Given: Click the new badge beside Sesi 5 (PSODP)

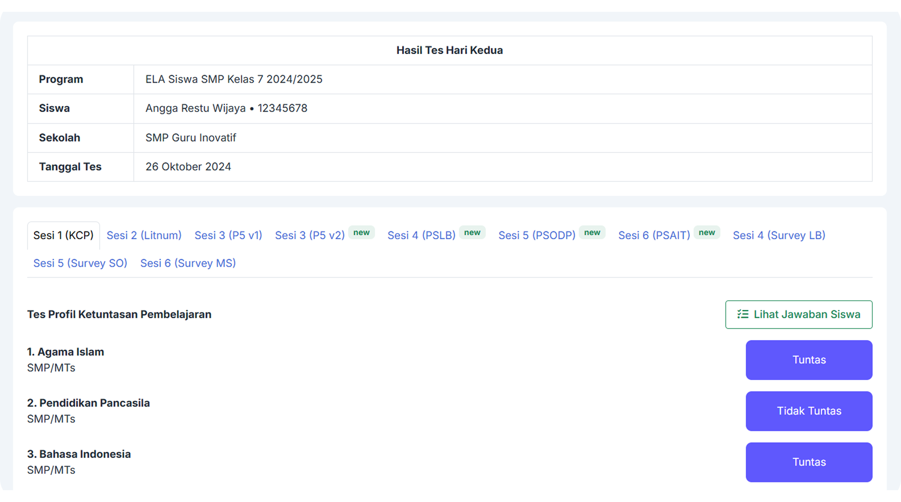Looking at the screenshot, I should point(592,232).
